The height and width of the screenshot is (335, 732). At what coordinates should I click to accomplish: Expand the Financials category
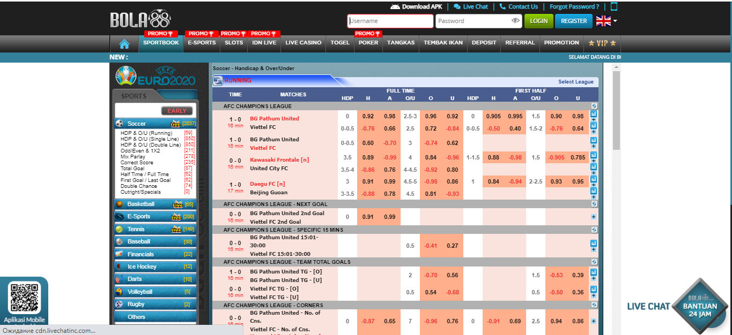click(156, 254)
